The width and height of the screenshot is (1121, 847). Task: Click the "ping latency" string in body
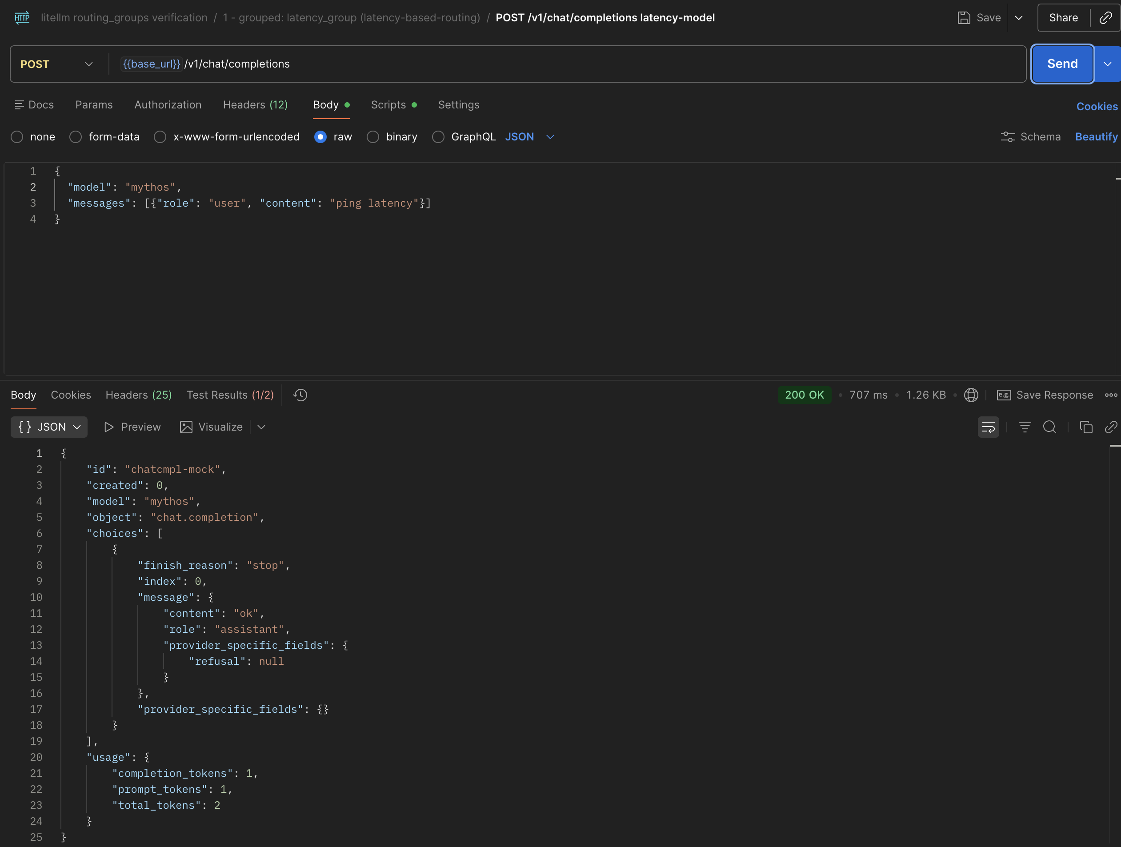[x=374, y=203]
